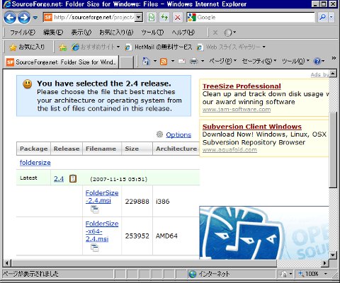Open Web スライス ギャラリー favorite

pyautogui.click(x=231, y=47)
